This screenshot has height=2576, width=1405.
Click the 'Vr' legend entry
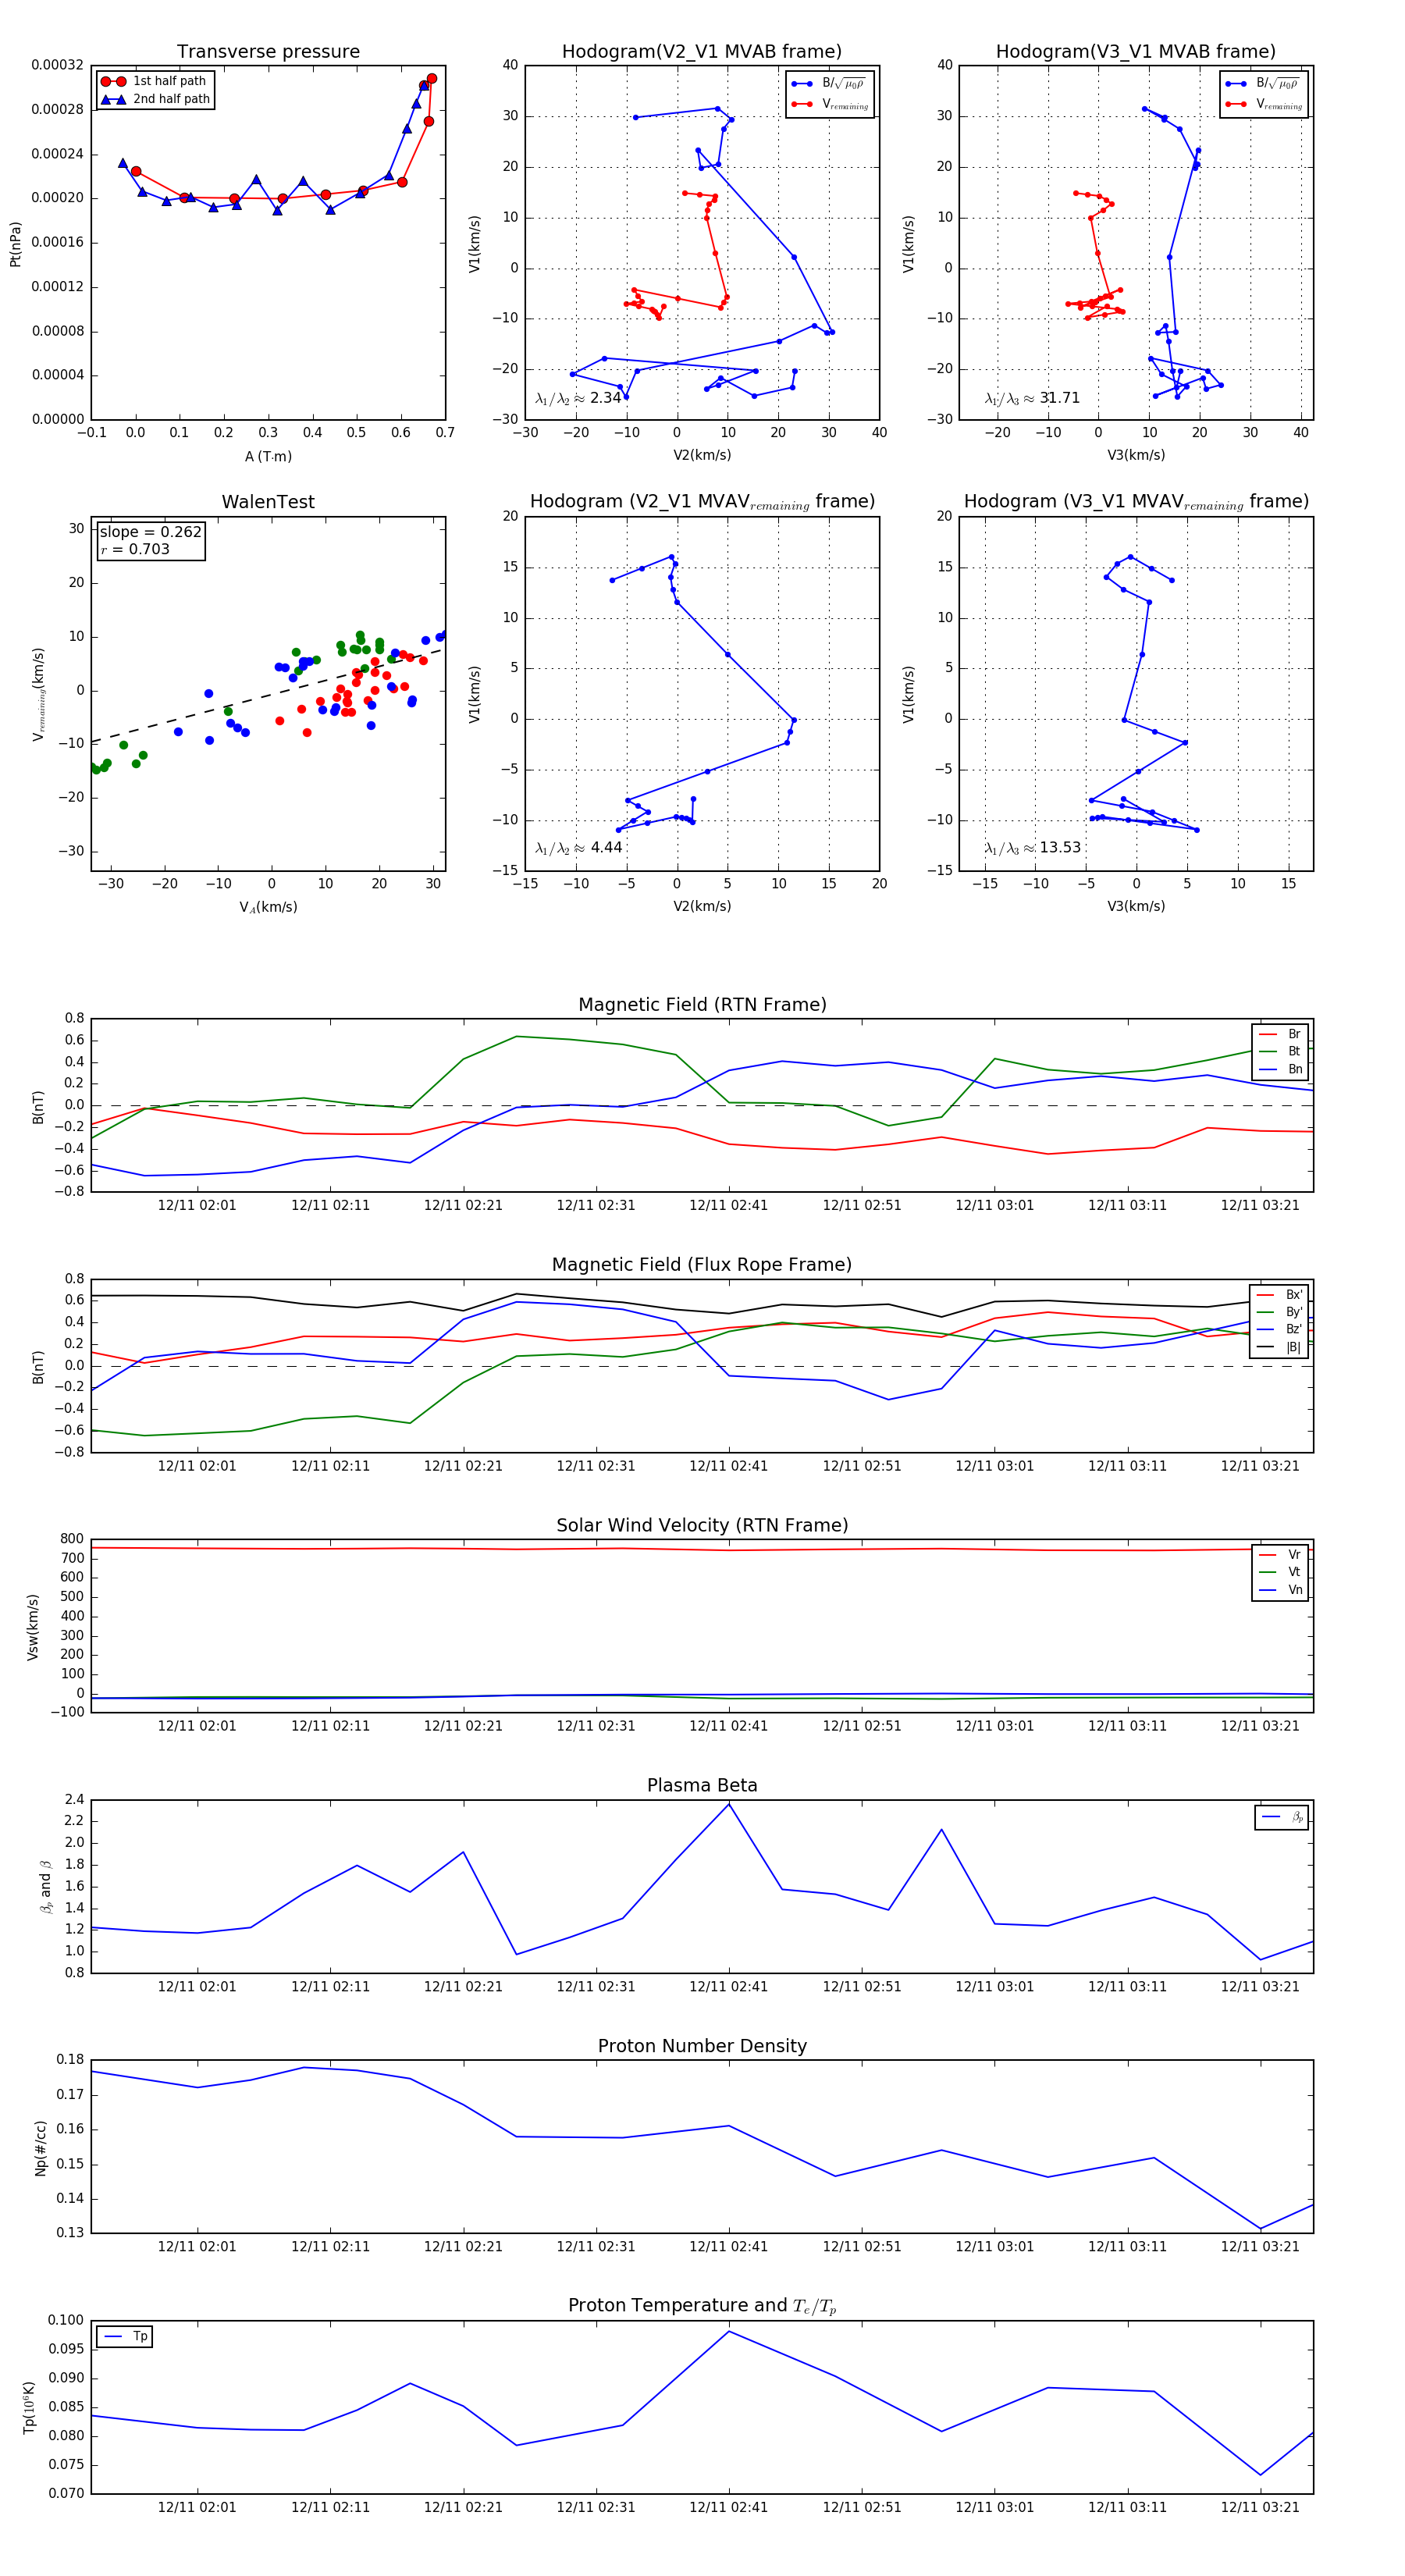click(x=1280, y=1555)
